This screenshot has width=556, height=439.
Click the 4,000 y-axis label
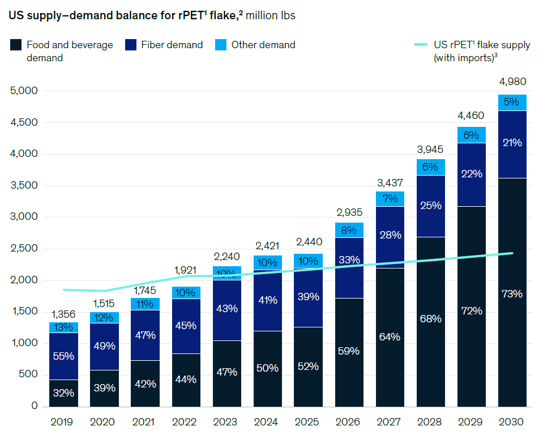click(24, 154)
